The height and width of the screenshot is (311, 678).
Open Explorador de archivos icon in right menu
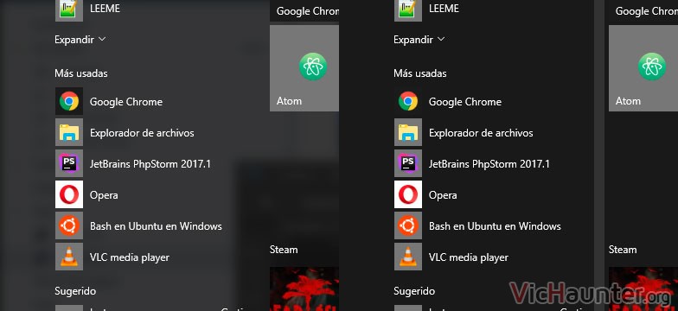408,133
